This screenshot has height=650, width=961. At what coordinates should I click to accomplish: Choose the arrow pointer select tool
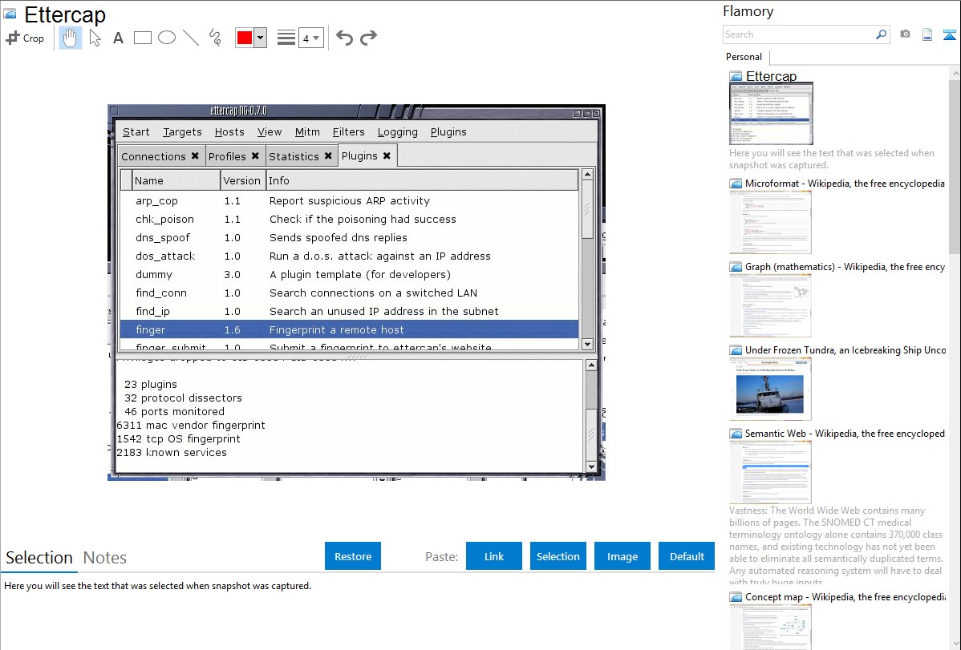pyautogui.click(x=95, y=38)
